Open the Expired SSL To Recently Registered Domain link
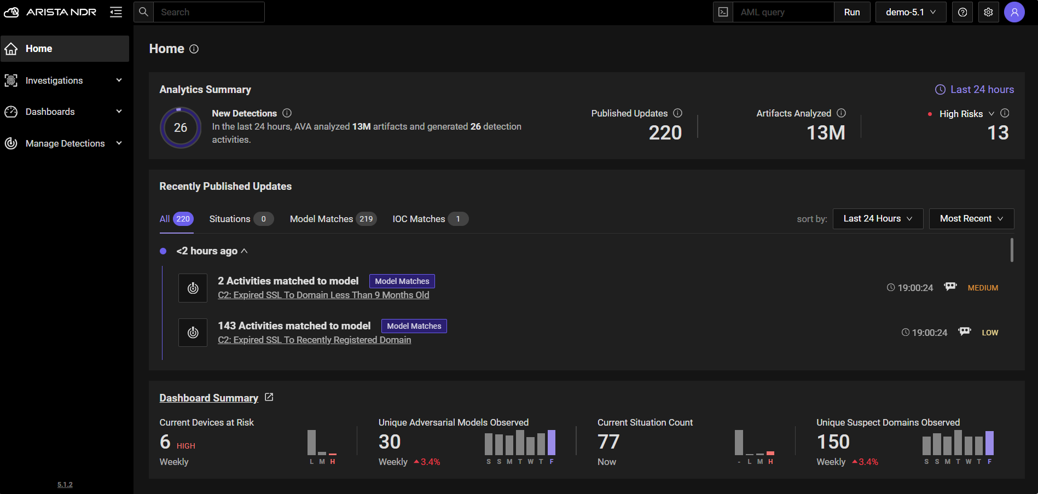Viewport: 1038px width, 494px height. point(315,339)
